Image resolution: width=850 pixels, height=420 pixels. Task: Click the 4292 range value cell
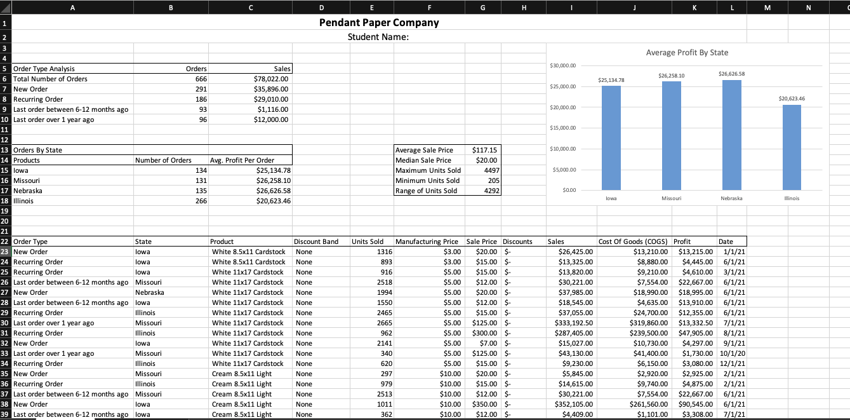click(x=483, y=191)
